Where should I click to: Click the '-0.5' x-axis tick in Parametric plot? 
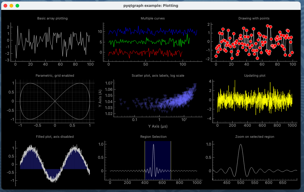point(37,126)
